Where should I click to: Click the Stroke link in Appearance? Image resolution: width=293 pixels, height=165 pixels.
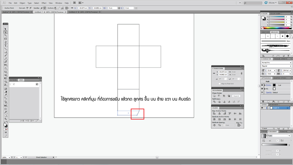coord(268,85)
